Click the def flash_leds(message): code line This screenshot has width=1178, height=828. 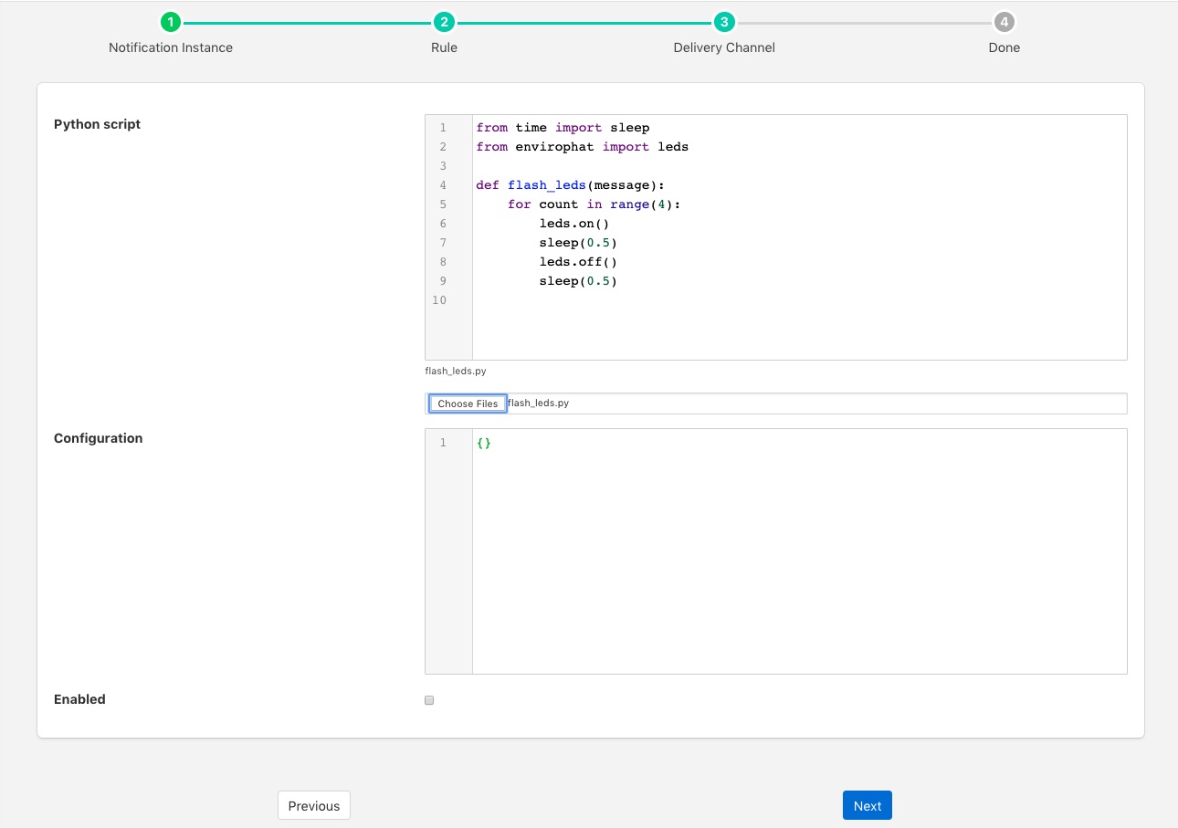point(570,184)
